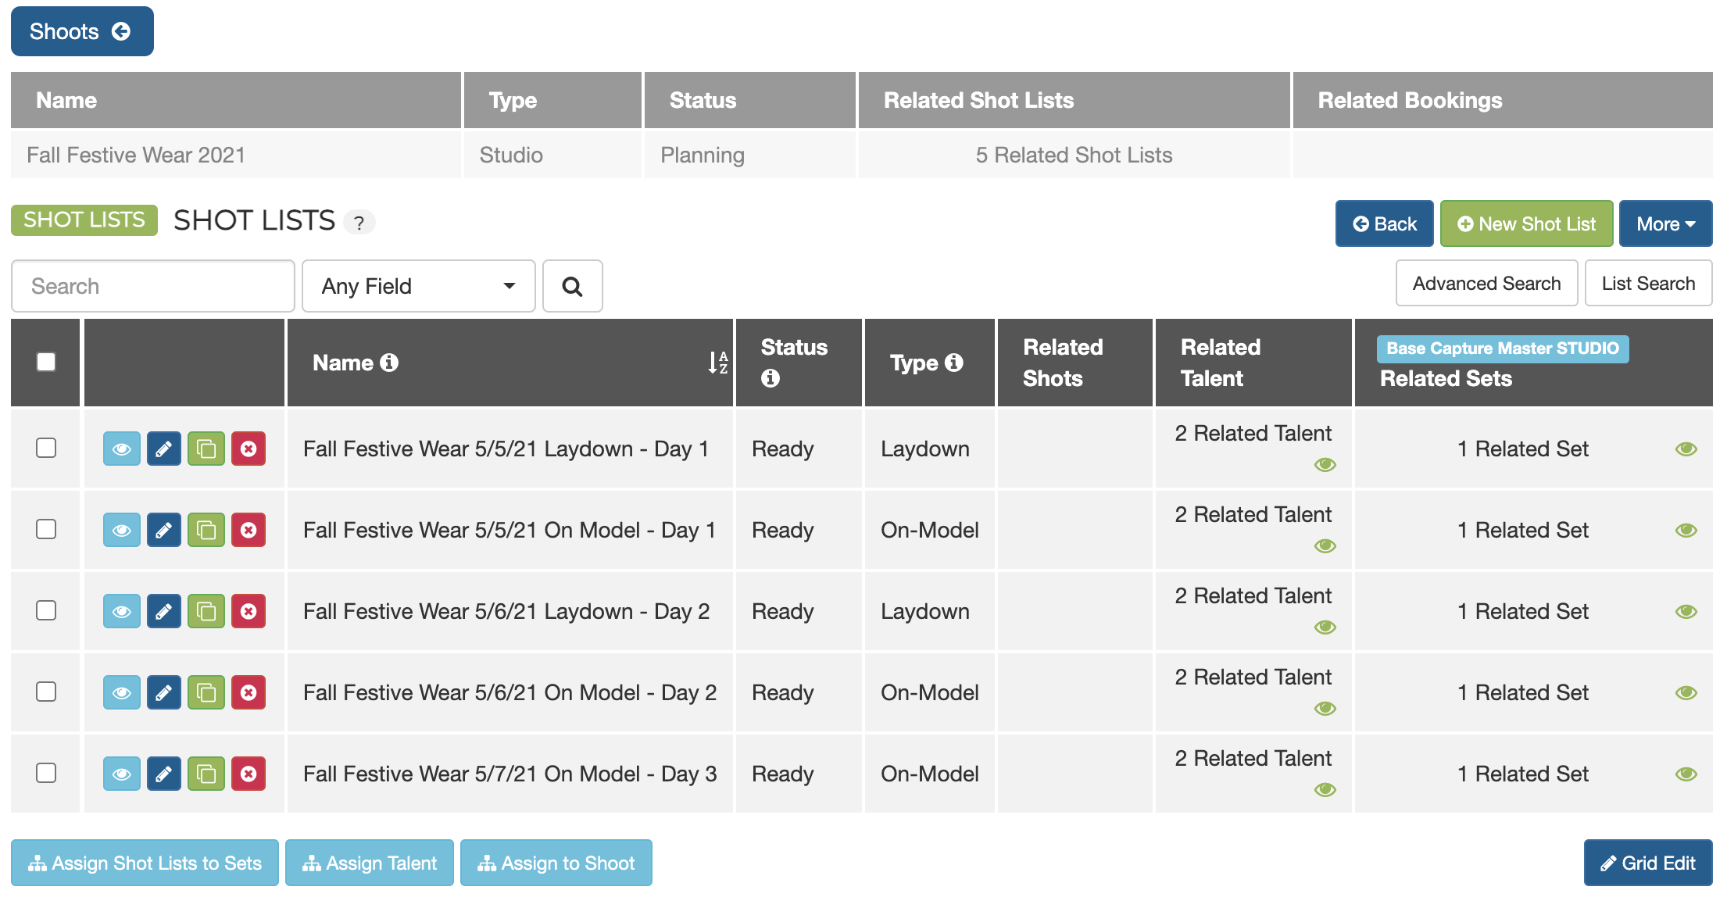Open Advanced Search
The width and height of the screenshot is (1727, 908).
(x=1486, y=284)
